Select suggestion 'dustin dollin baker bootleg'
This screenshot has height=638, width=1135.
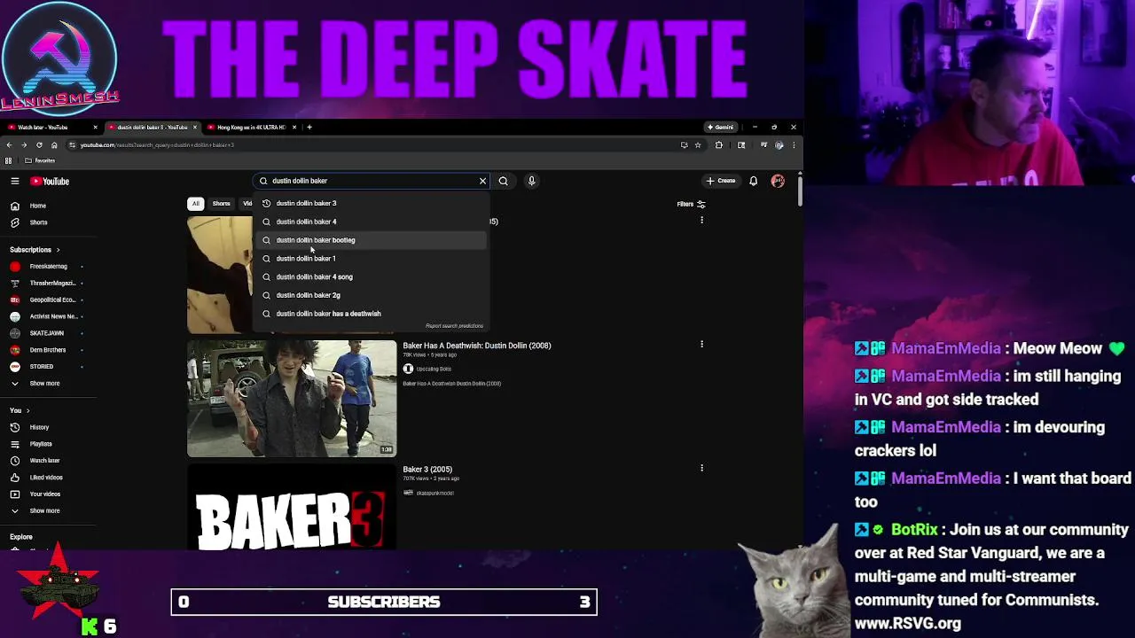(371, 240)
